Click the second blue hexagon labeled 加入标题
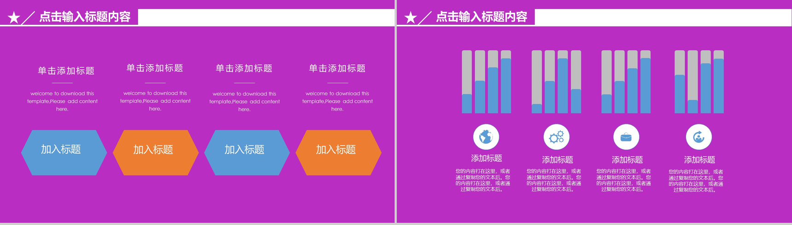Screen dimensions: 792x225 pos(247,152)
